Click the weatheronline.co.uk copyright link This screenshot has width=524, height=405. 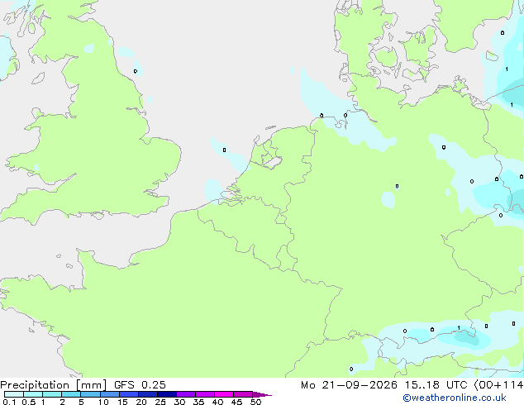[454, 398]
